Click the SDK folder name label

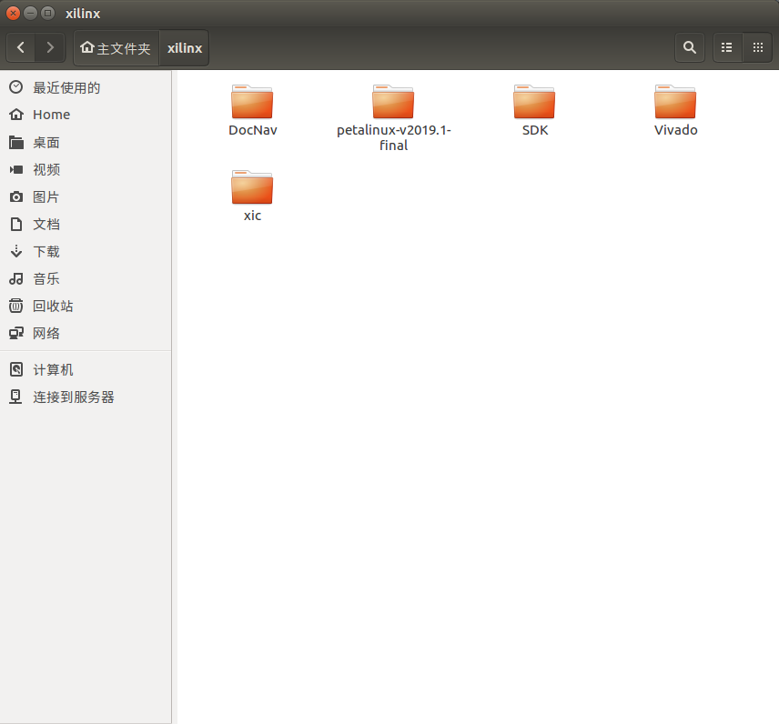[x=535, y=130]
